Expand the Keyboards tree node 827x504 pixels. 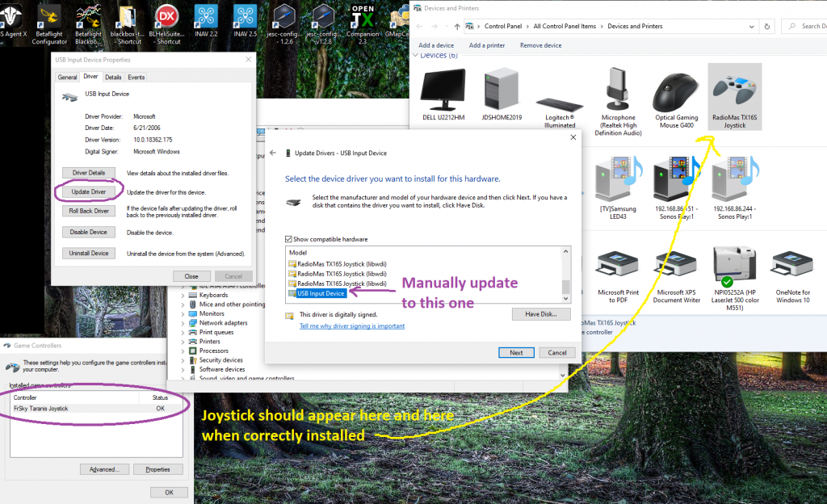183,296
